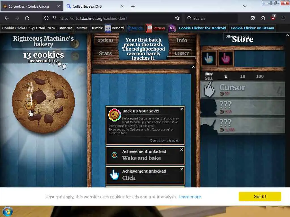Click the big chocolate chip cookie
The height and width of the screenshot is (217, 290).
coord(43,101)
